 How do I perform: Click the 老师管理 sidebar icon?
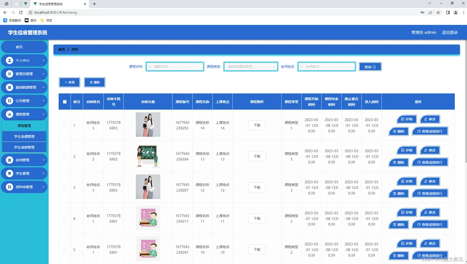pos(9,160)
